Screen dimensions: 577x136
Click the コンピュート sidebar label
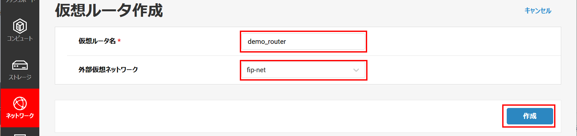tap(20, 39)
